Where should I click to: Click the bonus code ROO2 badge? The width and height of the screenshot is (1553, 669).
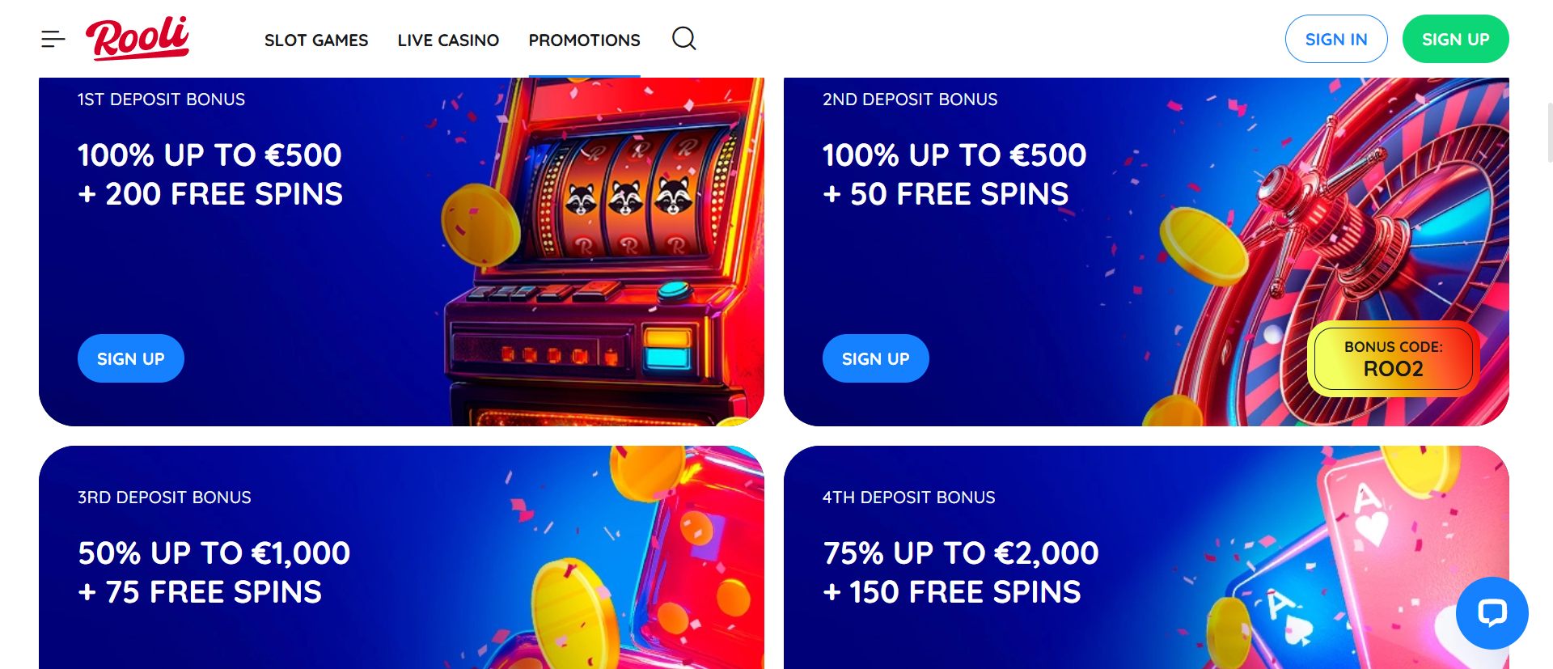pyautogui.click(x=1393, y=358)
